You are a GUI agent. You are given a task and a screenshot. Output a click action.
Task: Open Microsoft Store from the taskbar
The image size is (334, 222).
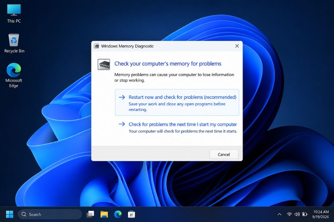[132, 214]
